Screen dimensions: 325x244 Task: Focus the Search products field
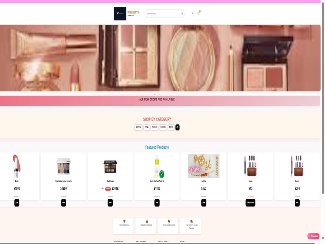[x=165, y=14]
